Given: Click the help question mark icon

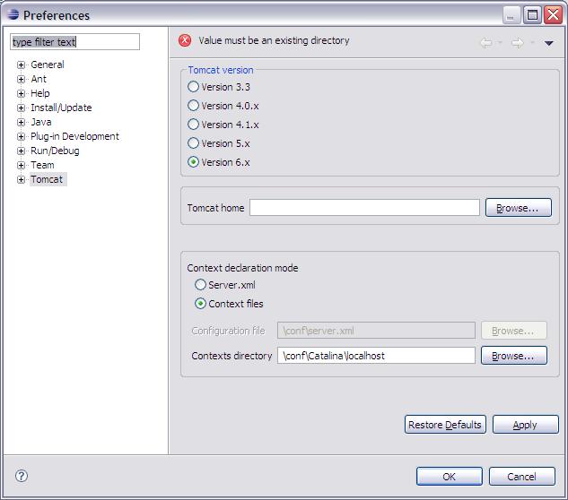Looking at the screenshot, I should [x=22, y=476].
